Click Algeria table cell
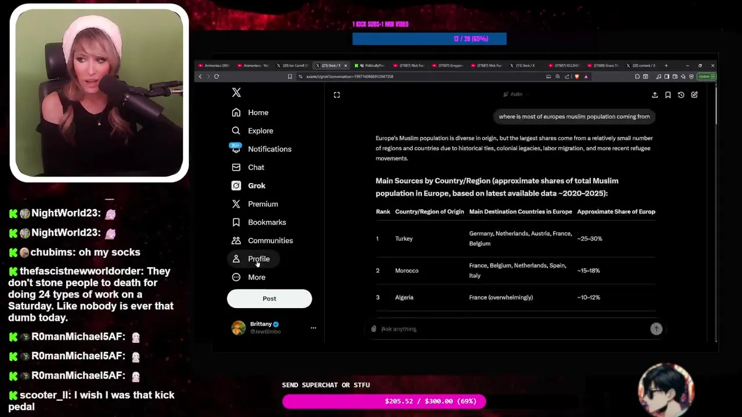Viewport: 742px width, 417px height. pos(404,298)
